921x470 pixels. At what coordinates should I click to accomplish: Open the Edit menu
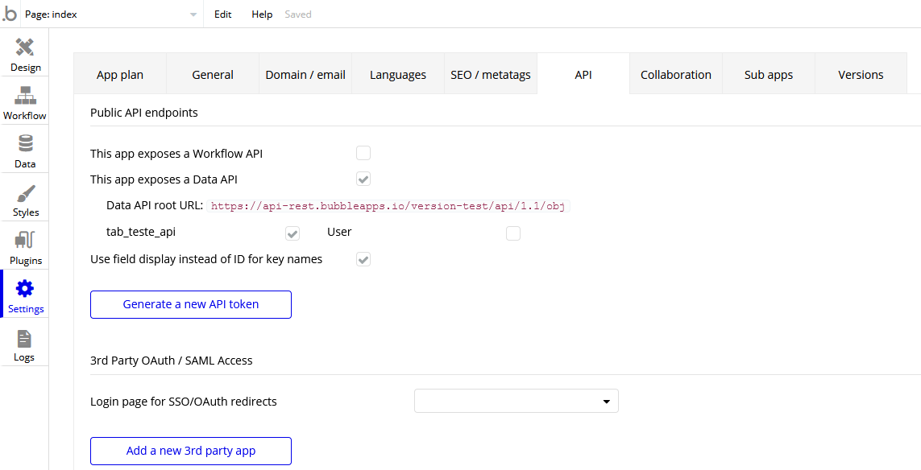222,14
